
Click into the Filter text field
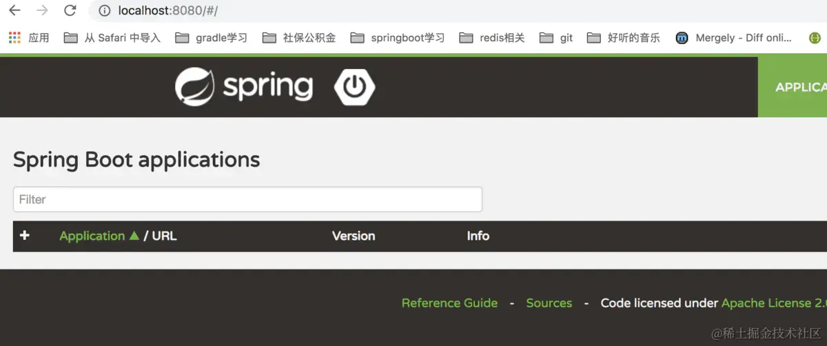(247, 199)
